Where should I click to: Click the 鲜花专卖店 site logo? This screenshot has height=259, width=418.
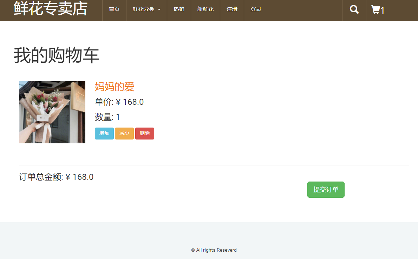coord(51,9)
